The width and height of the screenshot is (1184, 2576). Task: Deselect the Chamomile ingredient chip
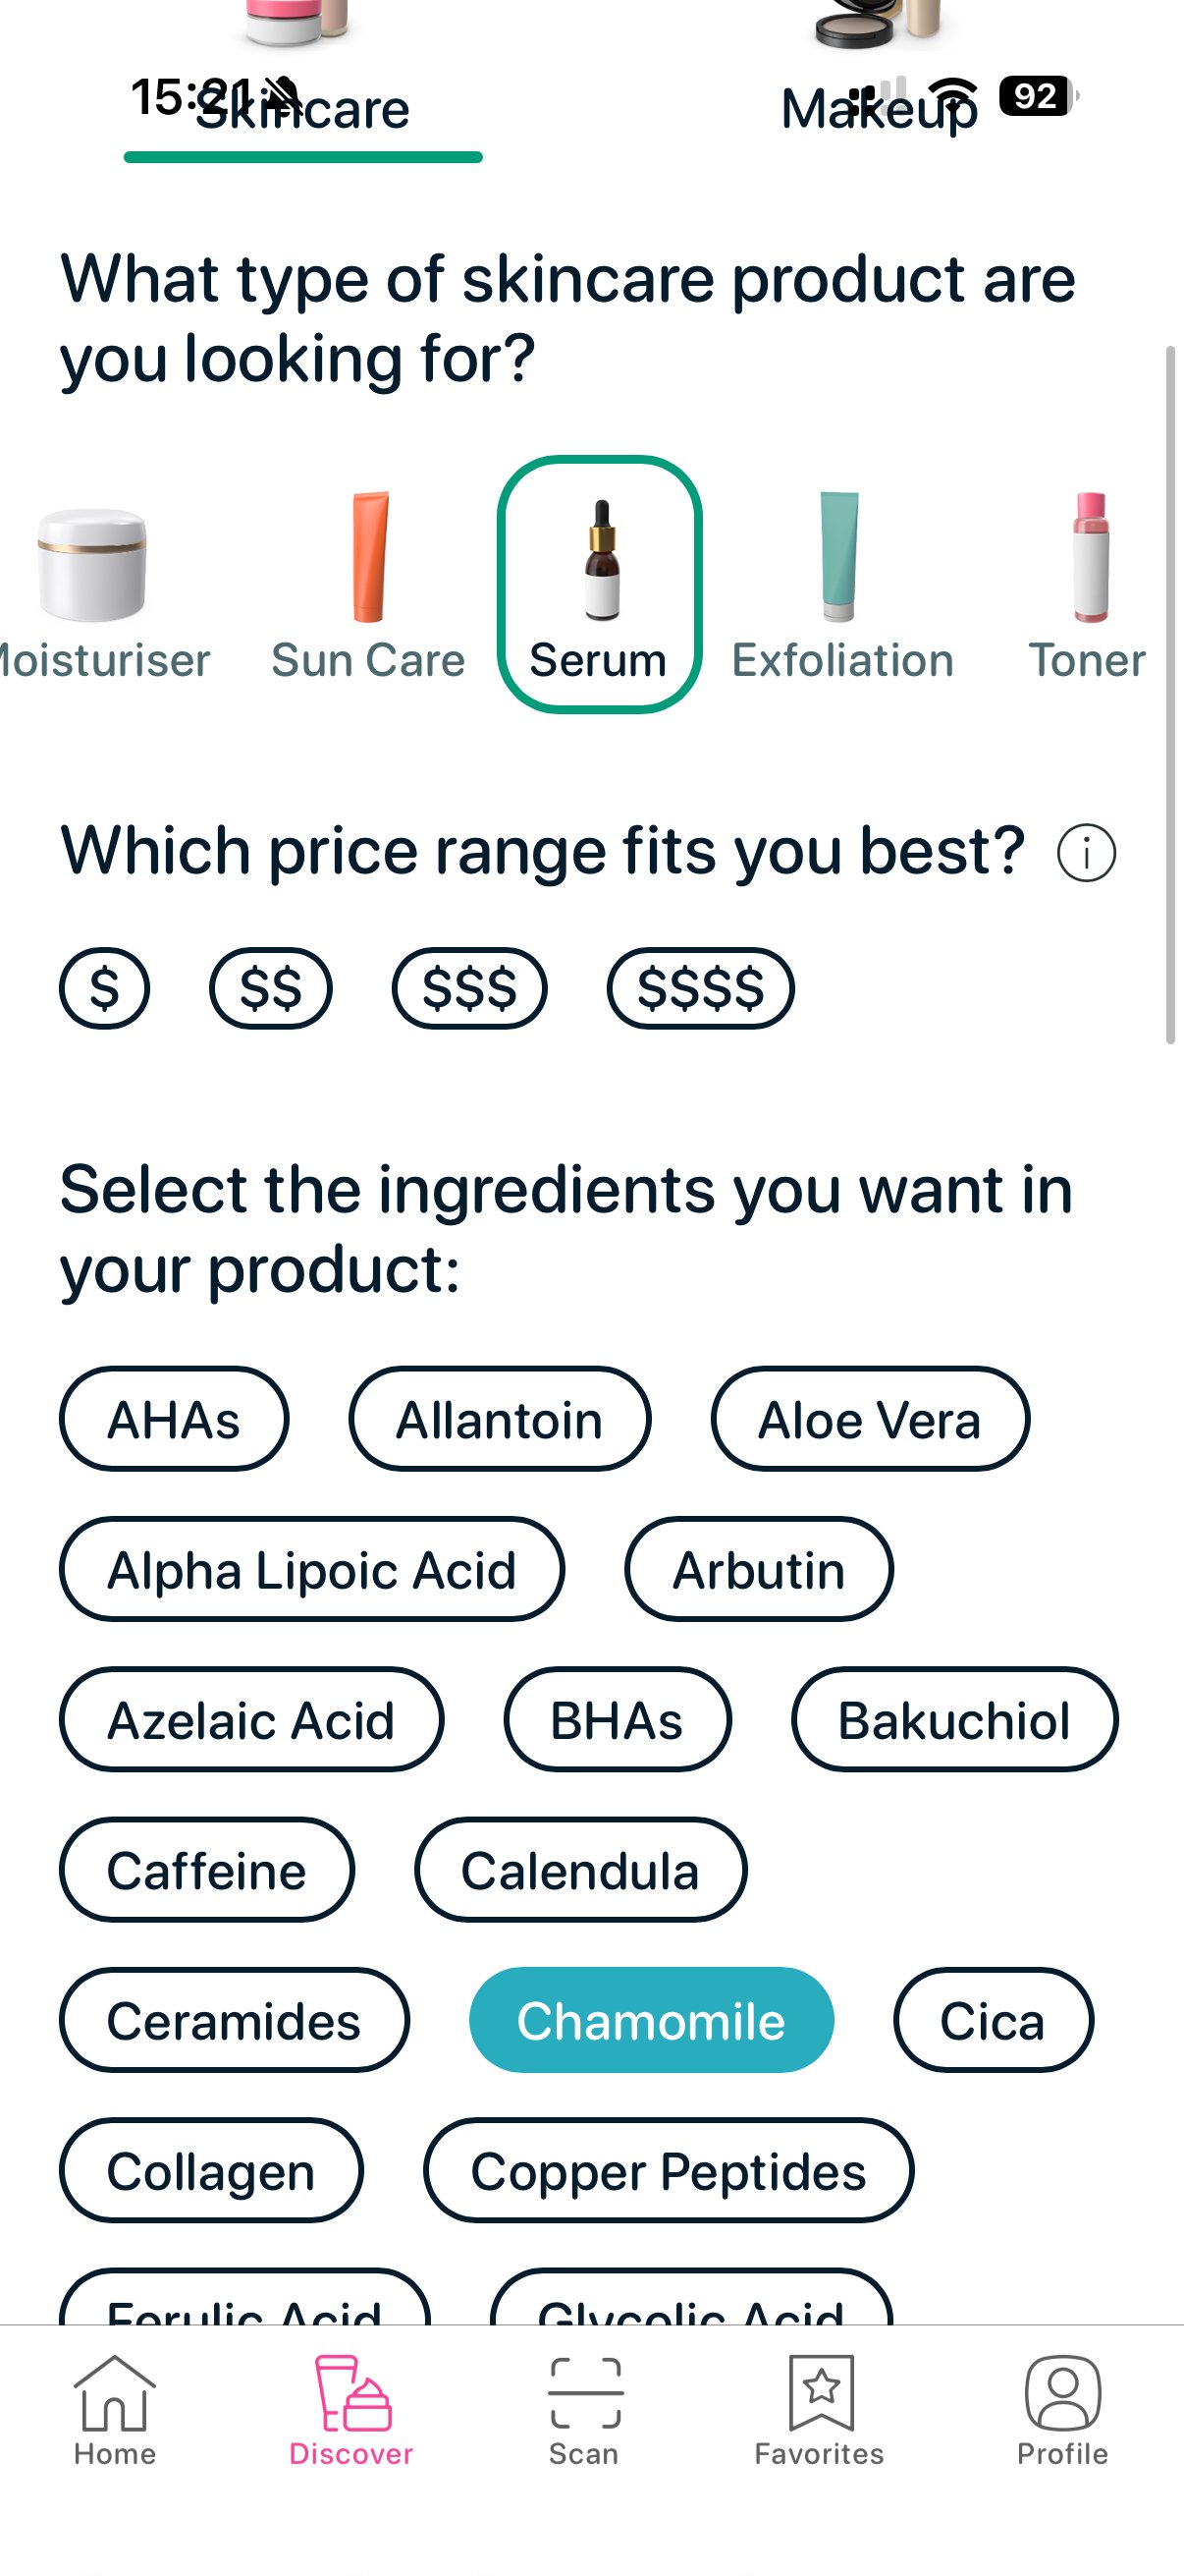651,2020
